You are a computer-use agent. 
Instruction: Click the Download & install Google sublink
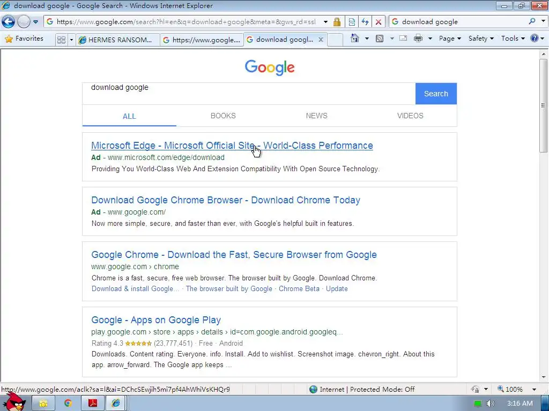click(135, 288)
